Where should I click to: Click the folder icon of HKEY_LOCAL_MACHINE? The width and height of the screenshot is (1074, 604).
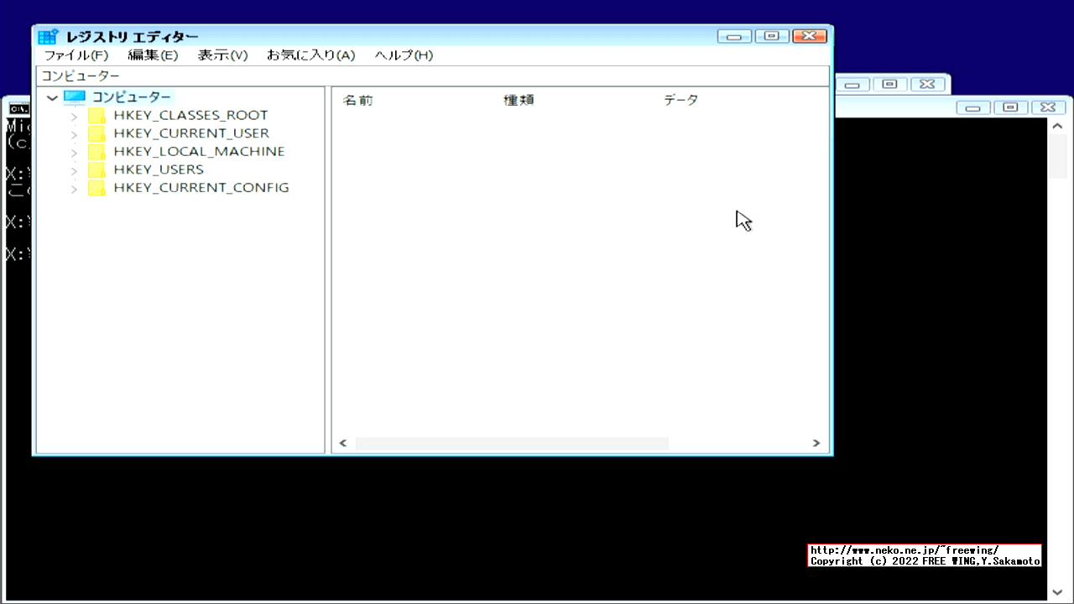[96, 151]
